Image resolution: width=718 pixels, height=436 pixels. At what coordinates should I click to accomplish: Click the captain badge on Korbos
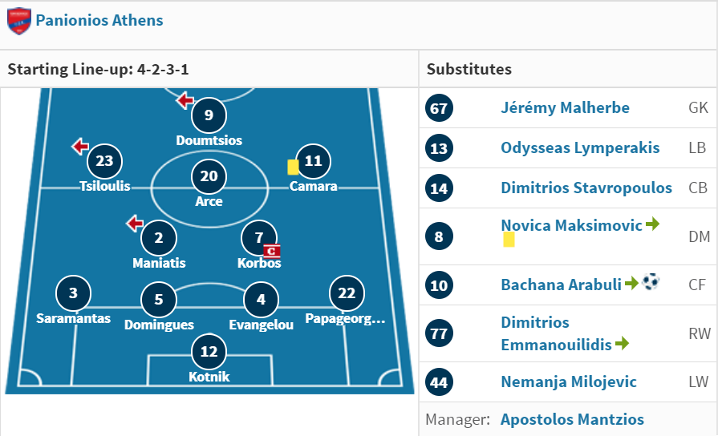(x=271, y=251)
